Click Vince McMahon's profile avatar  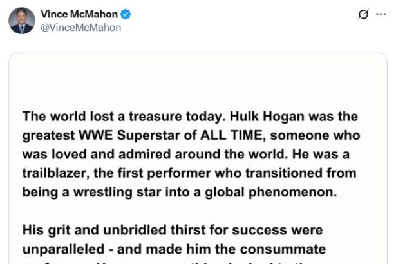tap(22, 21)
